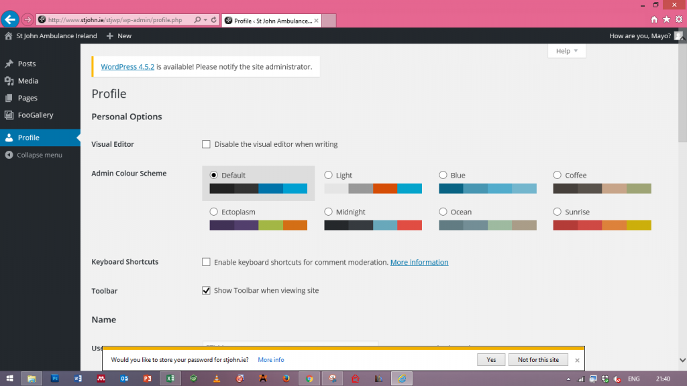Tick Disable the visual editor checkbox
The image size is (687, 386).
pyautogui.click(x=207, y=144)
